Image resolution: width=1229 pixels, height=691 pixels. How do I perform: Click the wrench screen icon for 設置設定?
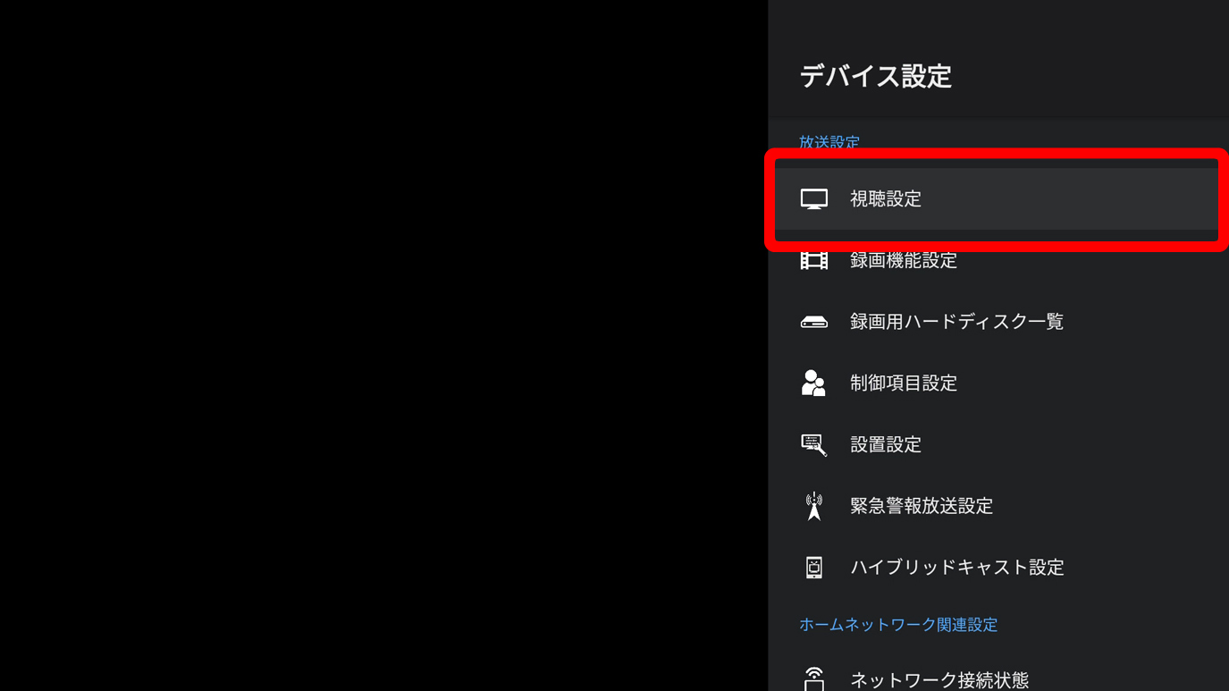pos(813,444)
